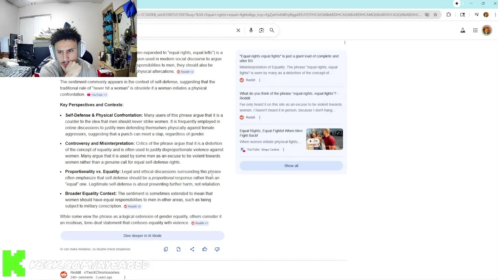Open options for the TwoXChromosomes result

coord(124,278)
